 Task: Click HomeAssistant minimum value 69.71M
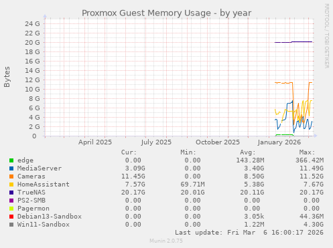point(192,184)
